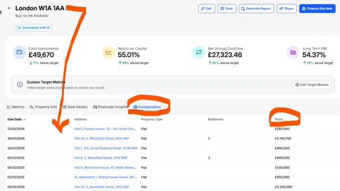
Task: Click price £4,250,000
Action: (x=284, y=187)
